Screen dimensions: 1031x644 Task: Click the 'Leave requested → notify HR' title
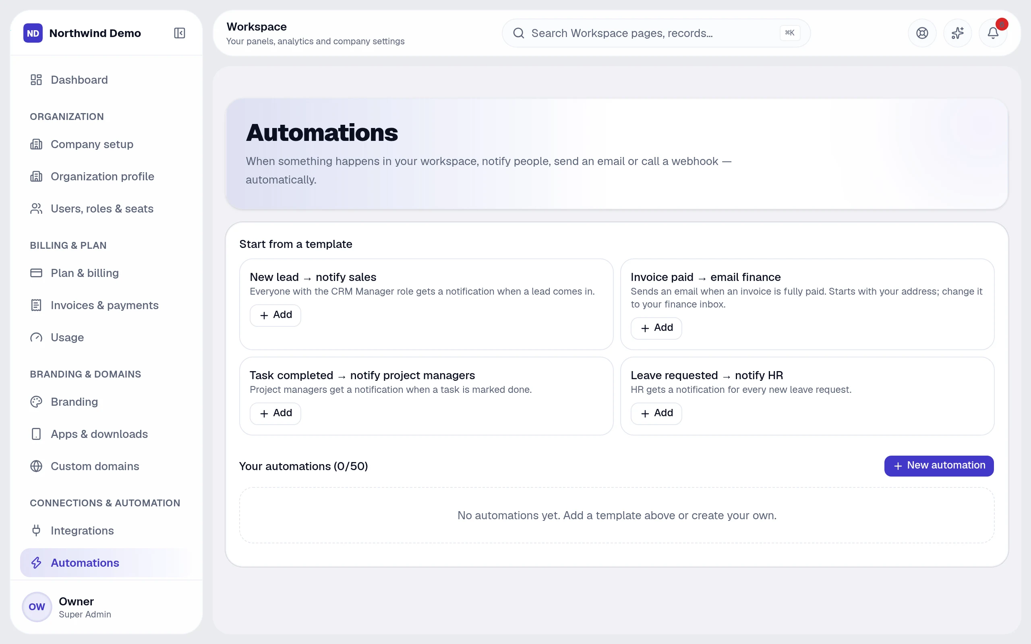click(707, 375)
